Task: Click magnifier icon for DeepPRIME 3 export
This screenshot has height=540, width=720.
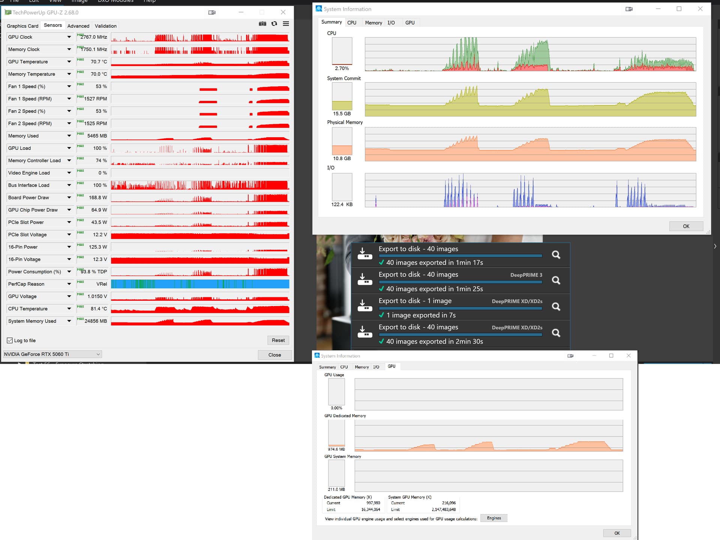Action: click(x=556, y=280)
